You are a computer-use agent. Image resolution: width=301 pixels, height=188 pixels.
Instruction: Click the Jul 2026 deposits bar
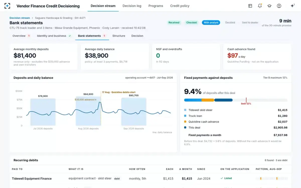point(43,112)
